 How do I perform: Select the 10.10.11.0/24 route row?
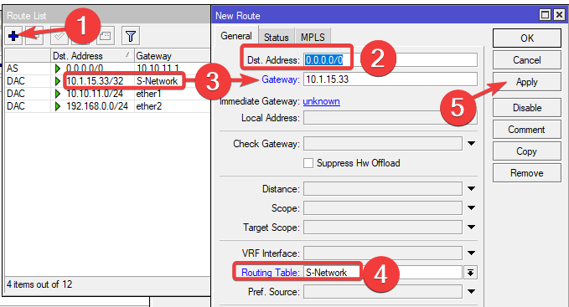108,94
